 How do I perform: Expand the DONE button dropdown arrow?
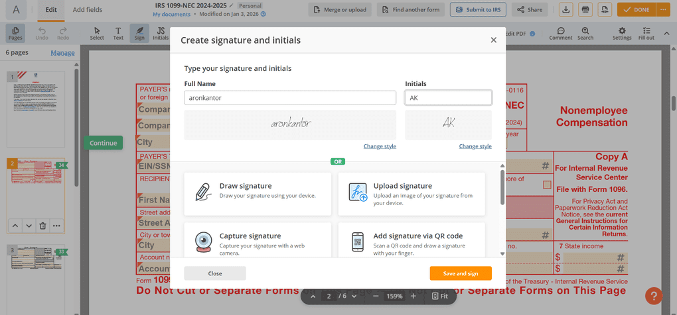pyautogui.click(x=662, y=10)
